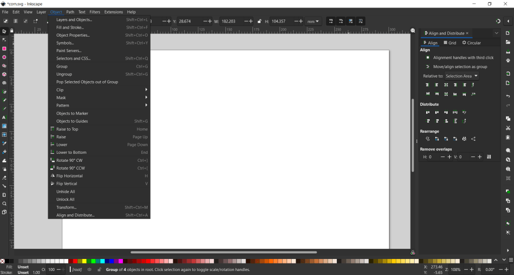This screenshot has height=275, width=514.
Task: Click the Import icon in command bar
Action: click(508, 74)
